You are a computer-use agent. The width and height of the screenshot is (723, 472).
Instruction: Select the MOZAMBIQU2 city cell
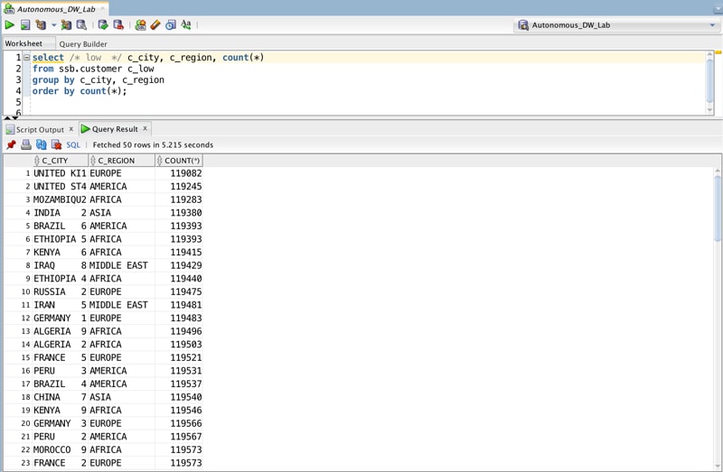[60, 199]
